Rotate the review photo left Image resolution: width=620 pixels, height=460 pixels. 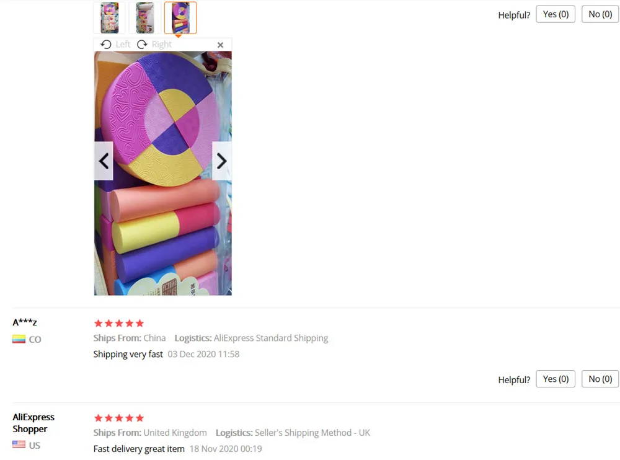(x=115, y=44)
